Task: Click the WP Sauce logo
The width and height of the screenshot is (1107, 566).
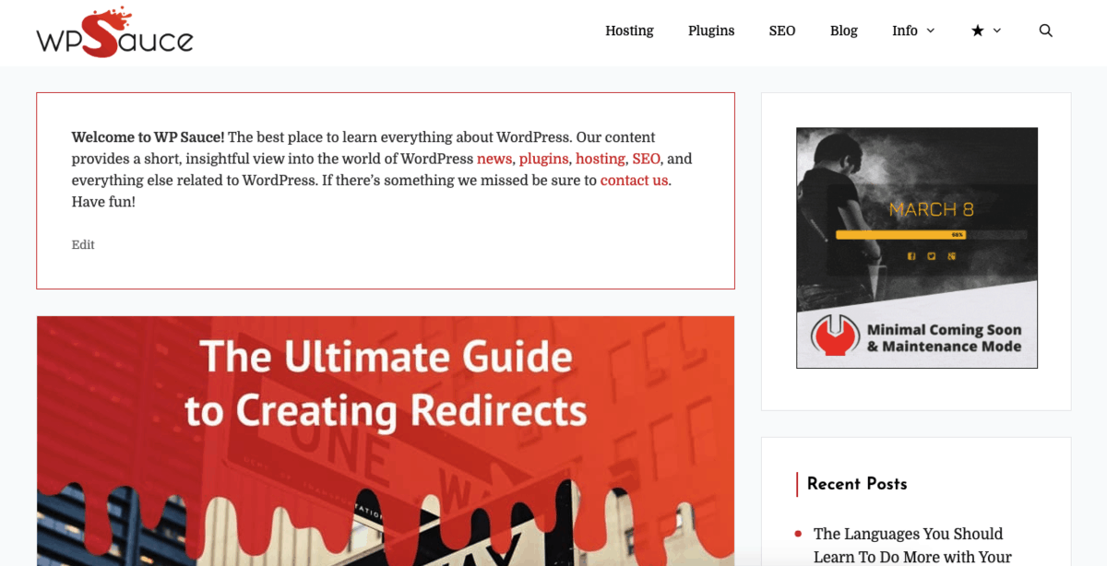Action: tap(114, 32)
